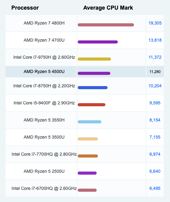Viewport: 170px width, 202px height.
Task: Click the i7-7700HQ orange score bar
Action: [x=88, y=156]
